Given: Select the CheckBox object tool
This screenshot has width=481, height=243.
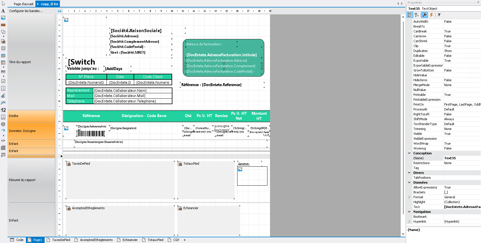Looking at the screenshot, I should (x=3, y=81).
